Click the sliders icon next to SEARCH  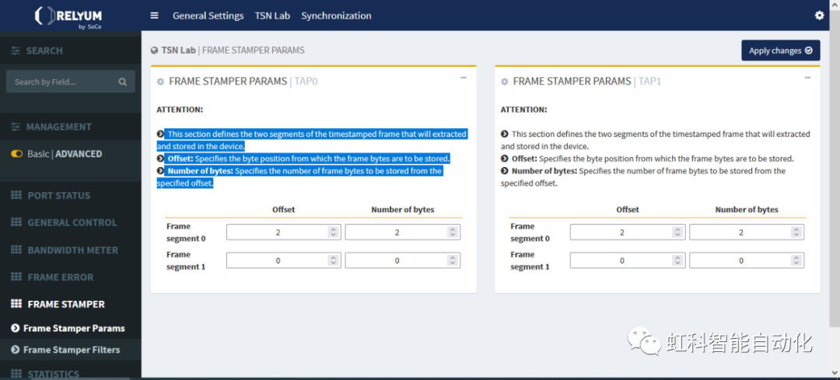tap(16, 51)
